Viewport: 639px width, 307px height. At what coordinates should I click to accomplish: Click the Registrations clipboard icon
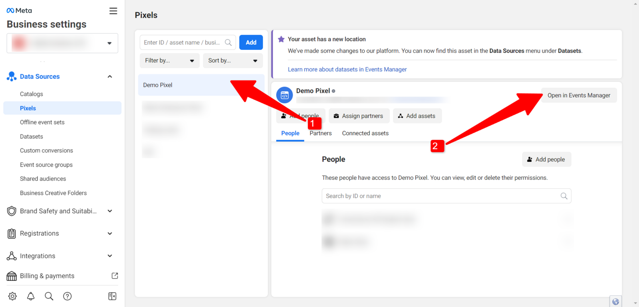click(12, 234)
